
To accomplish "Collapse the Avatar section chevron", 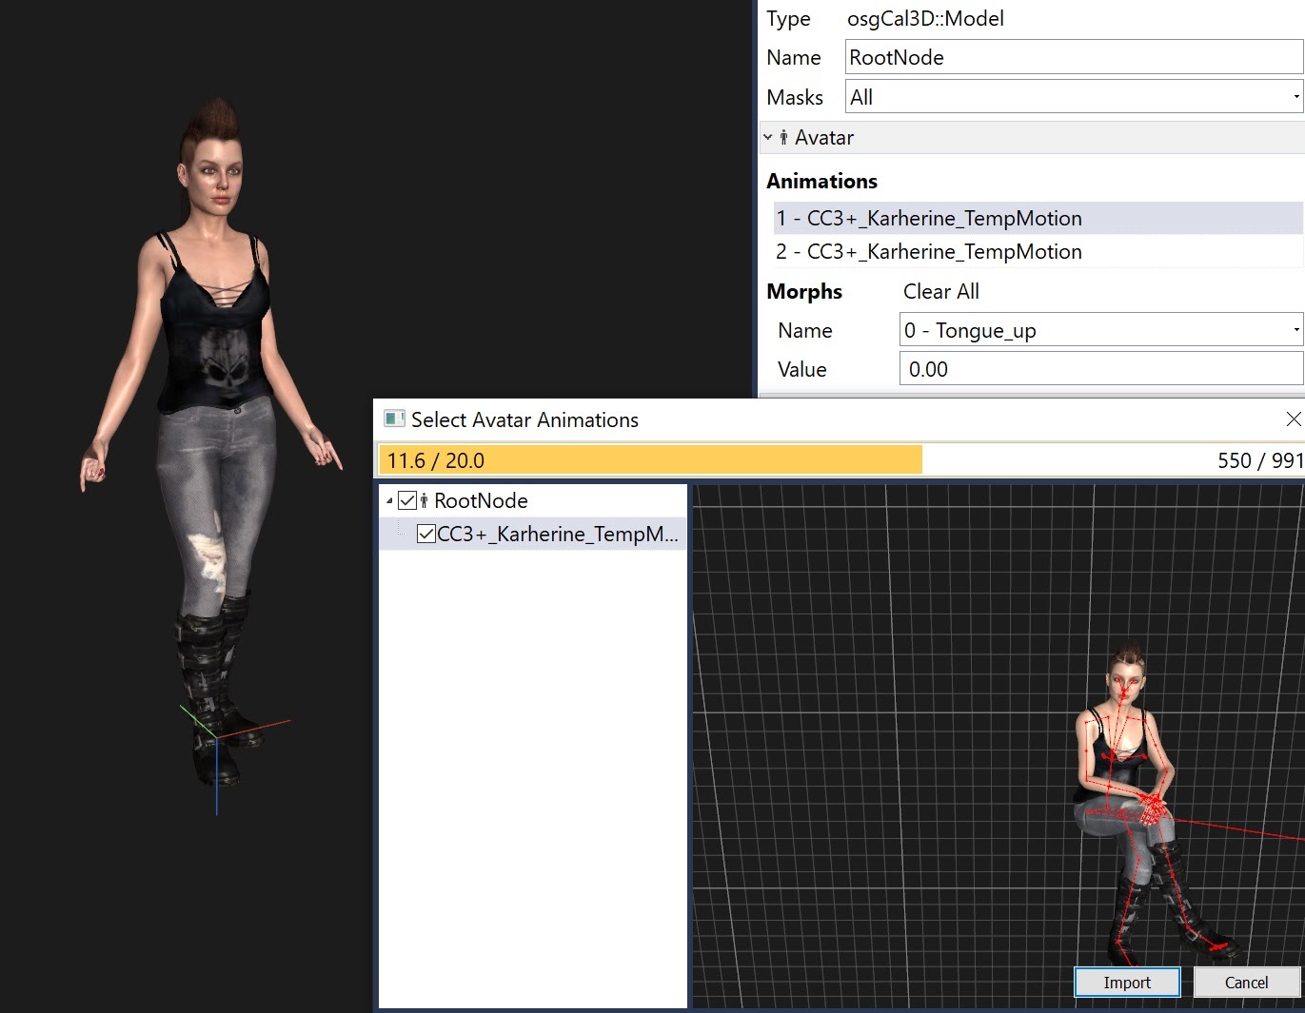I will click(768, 138).
